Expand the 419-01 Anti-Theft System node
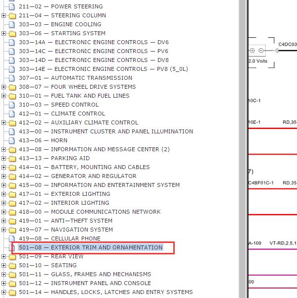The width and height of the screenshot is (297, 298). click(x=3, y=221)
